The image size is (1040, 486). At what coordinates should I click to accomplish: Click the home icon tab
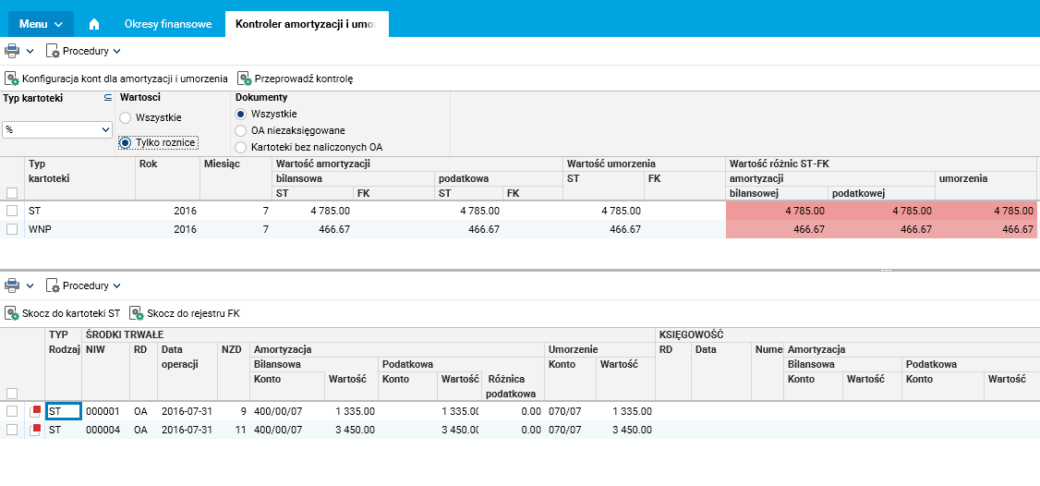click(x=94, y=23)
